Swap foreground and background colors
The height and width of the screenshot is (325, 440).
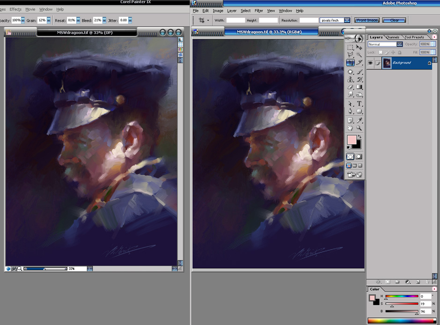(x=359, y=136)
